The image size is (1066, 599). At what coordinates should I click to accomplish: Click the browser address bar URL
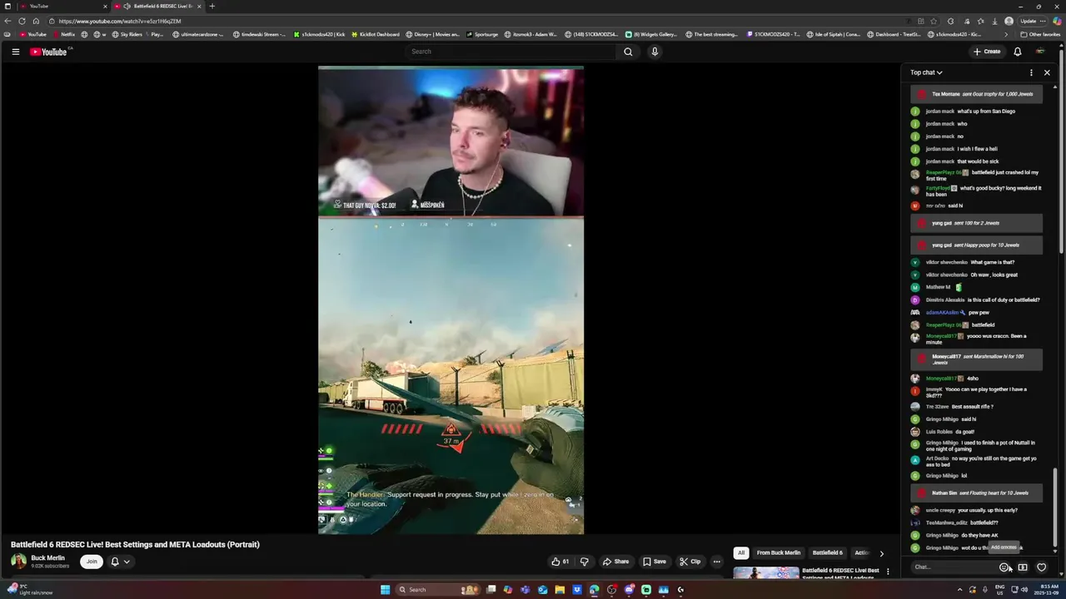click(119, 21)
